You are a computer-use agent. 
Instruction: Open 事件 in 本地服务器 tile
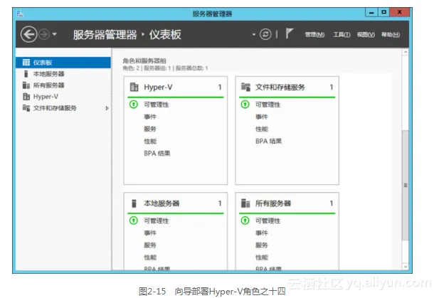pos(150,233)
